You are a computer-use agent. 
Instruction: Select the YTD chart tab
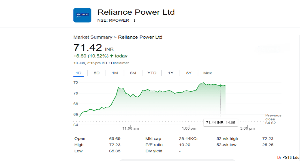[x=152, y=73]
